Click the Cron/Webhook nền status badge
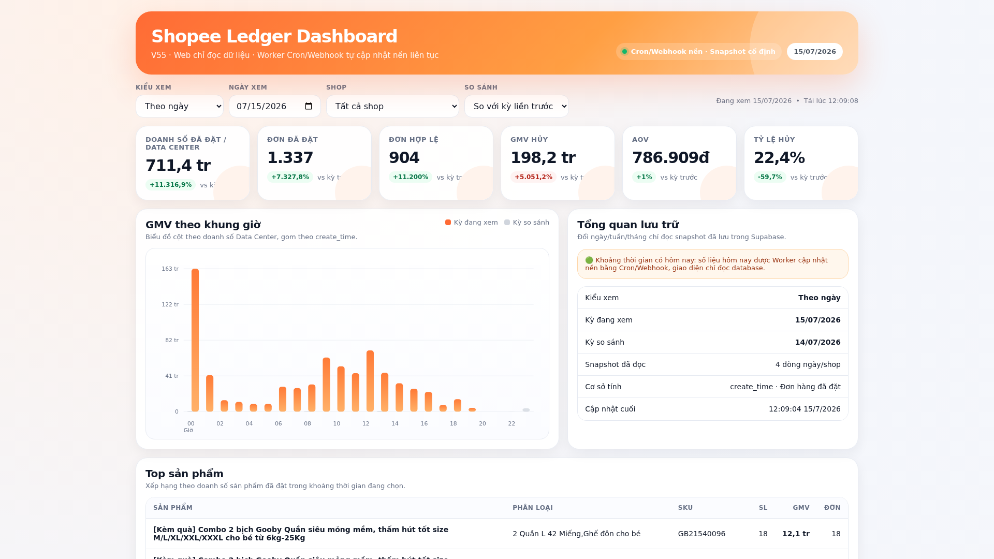This screenshot has height=559, width=994. pyautogui.click(x=698, y=51)
